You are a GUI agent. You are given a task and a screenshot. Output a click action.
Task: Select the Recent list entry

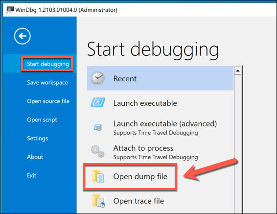pyautogui.click(x=160, y=78)
